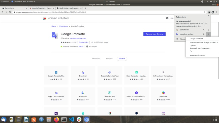The height and width of the screenshot is (123, 219).
Task: Open ImTranslator extension card
Action: (163, 75)
